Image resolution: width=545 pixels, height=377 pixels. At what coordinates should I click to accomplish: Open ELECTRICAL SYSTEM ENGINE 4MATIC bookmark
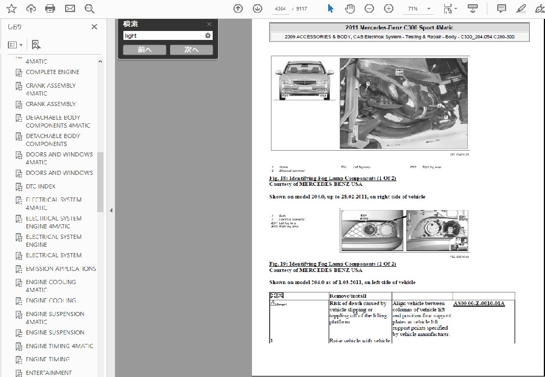(x=54, y=222)
